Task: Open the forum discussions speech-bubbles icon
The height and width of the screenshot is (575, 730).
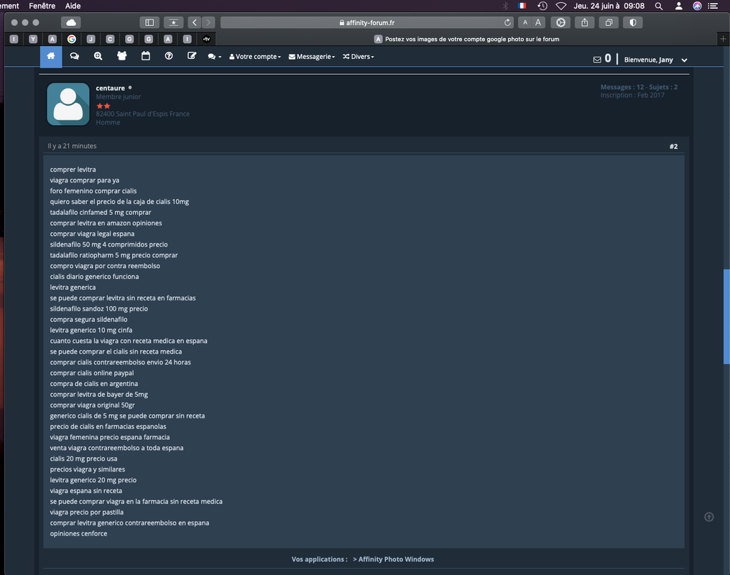Action: click(75, 56)
